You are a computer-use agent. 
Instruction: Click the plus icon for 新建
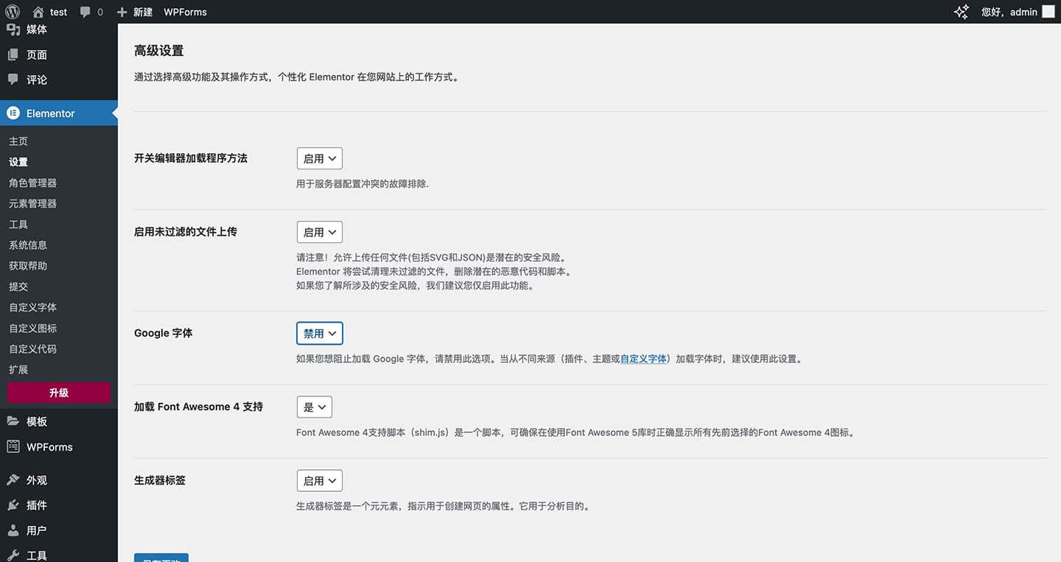coord(122,12)
